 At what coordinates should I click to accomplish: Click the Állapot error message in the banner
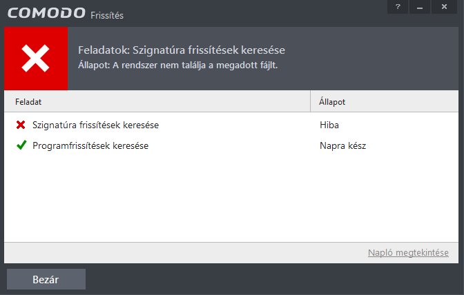[x=178, y=65]
